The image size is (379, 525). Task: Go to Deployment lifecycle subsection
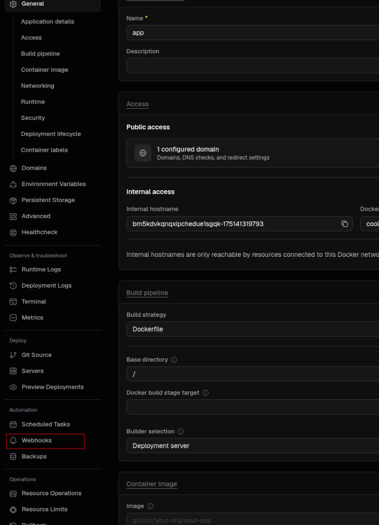pyautogui.click(x=51, y=134)
